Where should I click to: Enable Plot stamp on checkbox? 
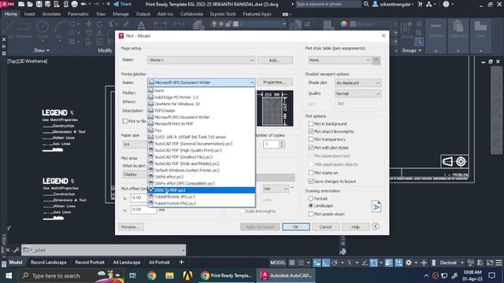click(x=310, y=173)
